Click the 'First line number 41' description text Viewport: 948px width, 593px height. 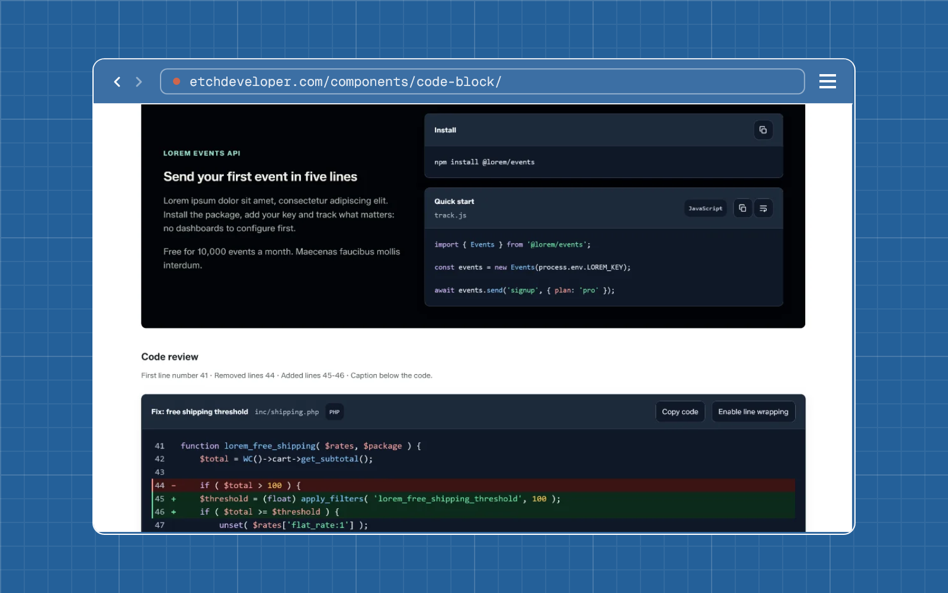tap(287, 375)
